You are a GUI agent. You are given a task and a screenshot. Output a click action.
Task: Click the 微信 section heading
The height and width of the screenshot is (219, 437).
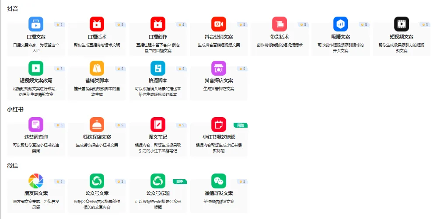pos(13,166)
